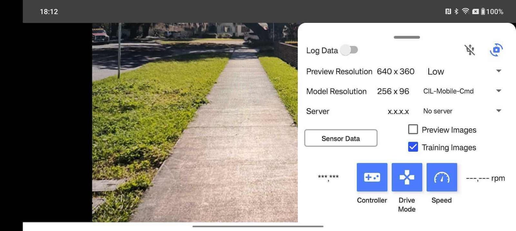The width and height of the screenshot is (516, 231).
Task: Tap the 18:12 clock
Action: pyautogui.click(x=49, y=12)
